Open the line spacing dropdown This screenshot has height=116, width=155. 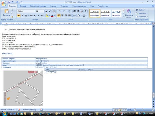point(74,15)
